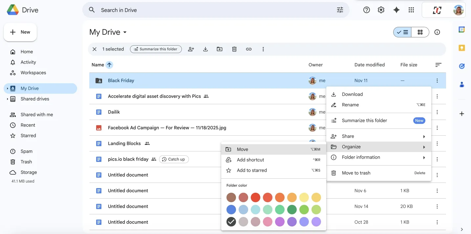Send Black Friday to trash via toolbar icon
Image resolution: width=471 pixels, height=234 pixels.
tap(234, 49)
